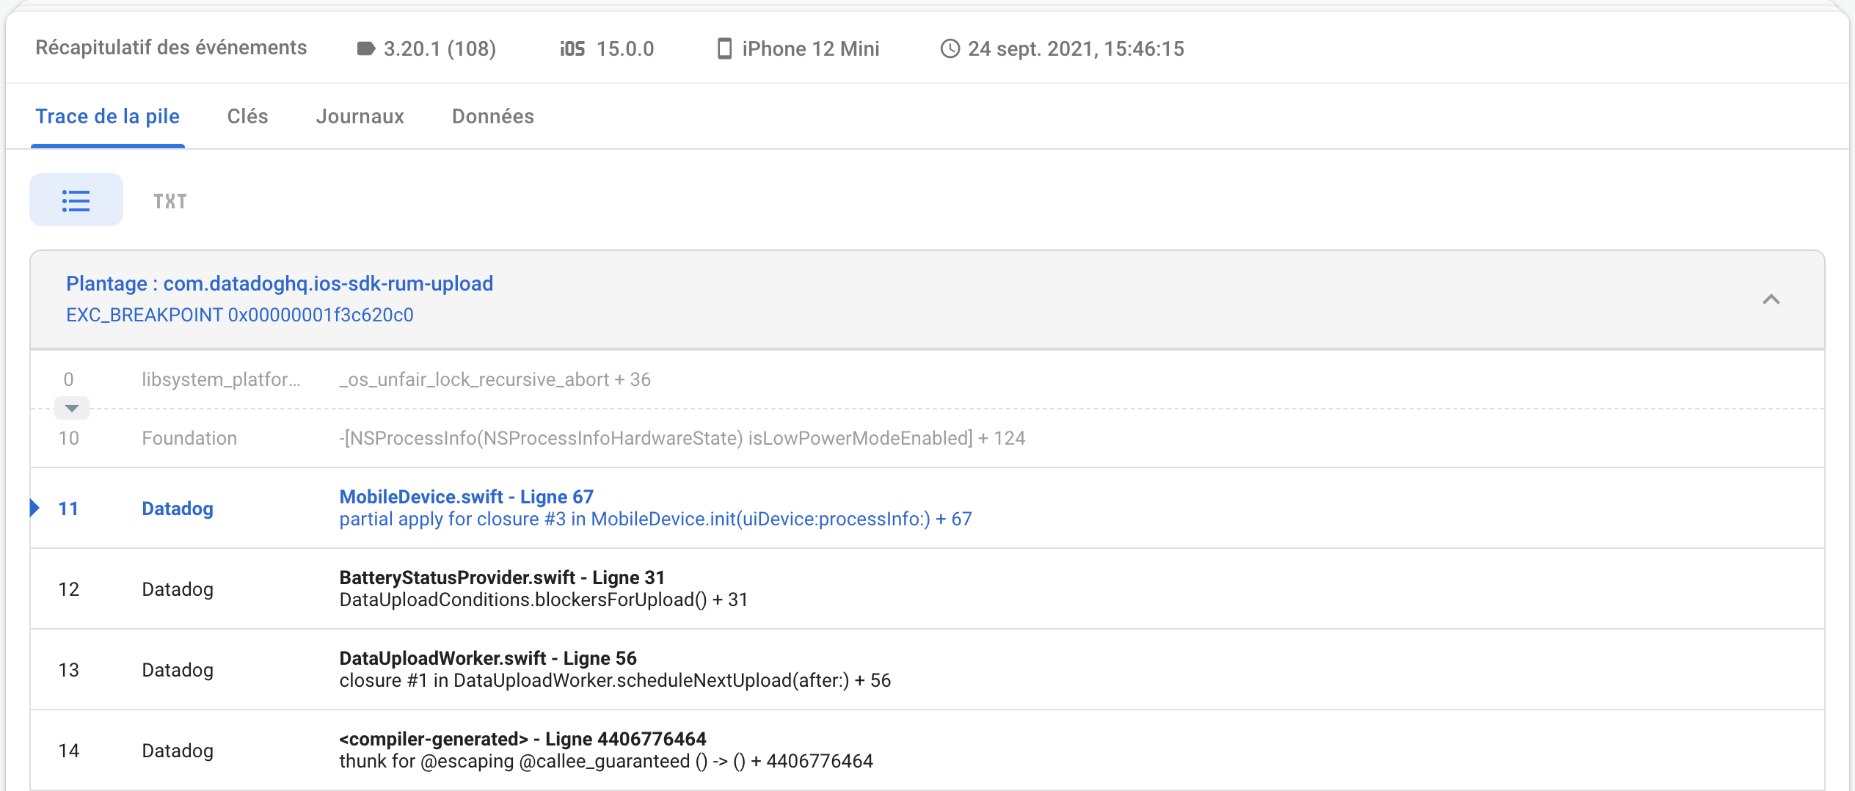Open the Données tab
Viewport: 1855px width, 791px height.
tap(493, 116)
